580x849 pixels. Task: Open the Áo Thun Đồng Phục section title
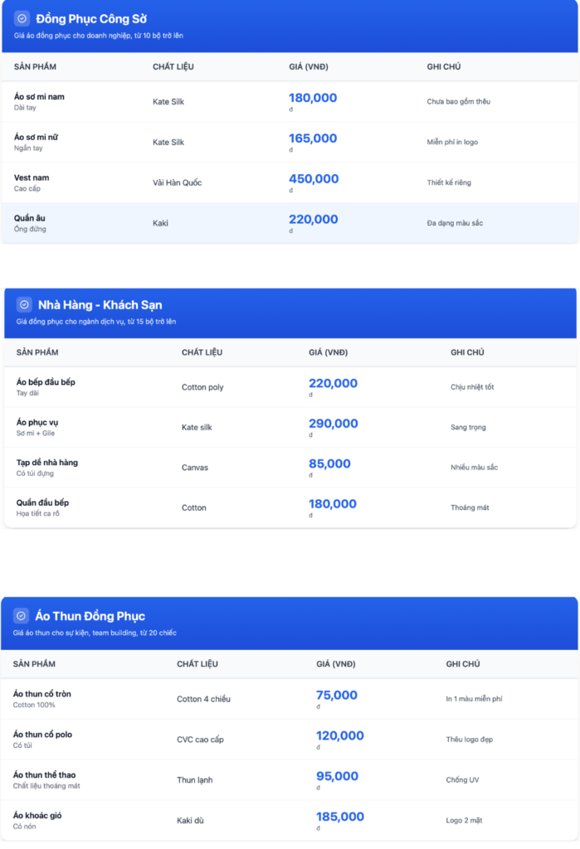point(90,616)
